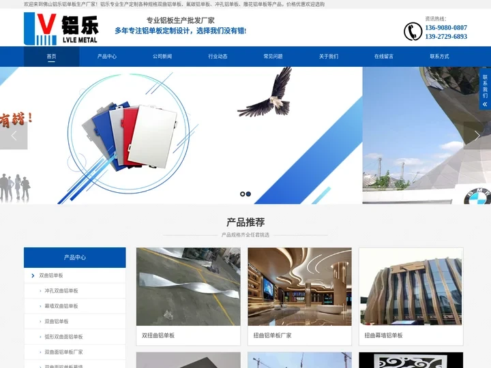
Task: Click the 双扭曲铝单板 product title
Action: pos(158,335)
